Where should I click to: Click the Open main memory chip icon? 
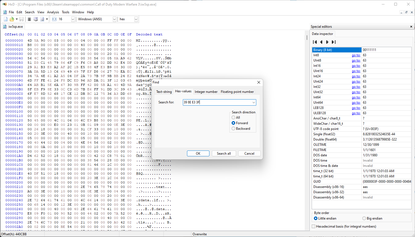(x=29, y=19)
